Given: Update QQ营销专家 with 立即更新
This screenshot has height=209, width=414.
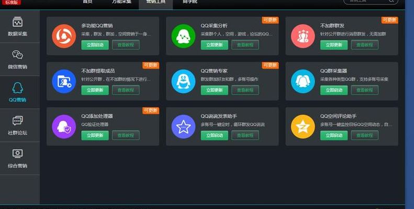Looking at the screenshot, I should tap(215, 90).
